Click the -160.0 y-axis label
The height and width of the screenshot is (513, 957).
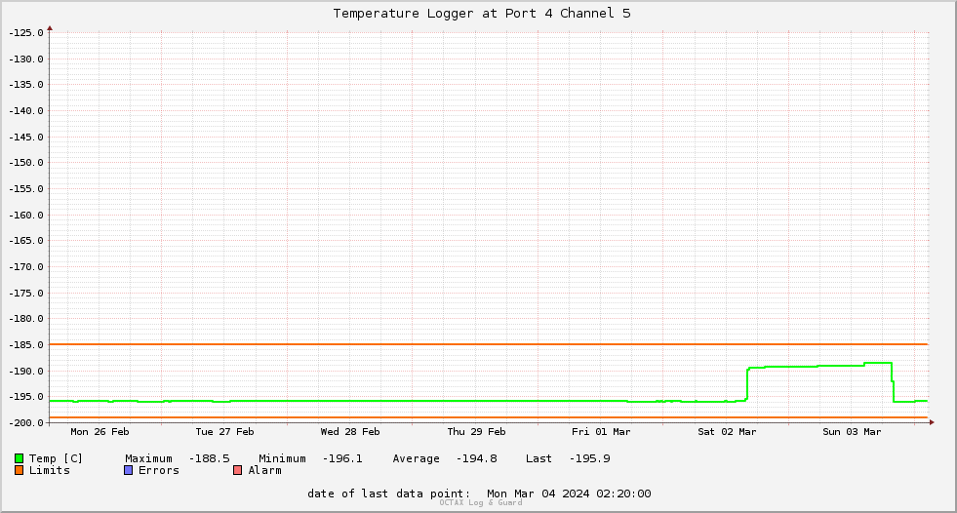pos(25,216)
